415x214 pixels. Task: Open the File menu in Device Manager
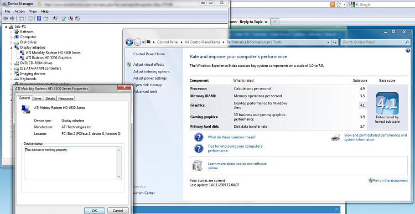click(7, 12)
